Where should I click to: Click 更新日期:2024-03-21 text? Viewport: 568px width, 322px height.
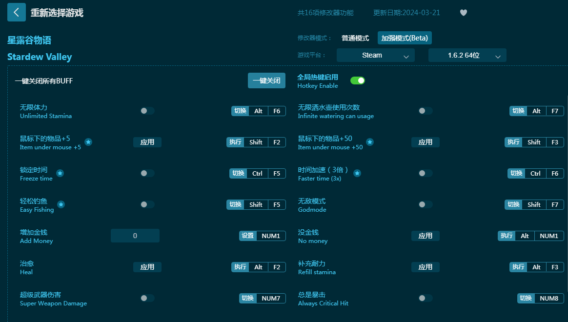406,13
